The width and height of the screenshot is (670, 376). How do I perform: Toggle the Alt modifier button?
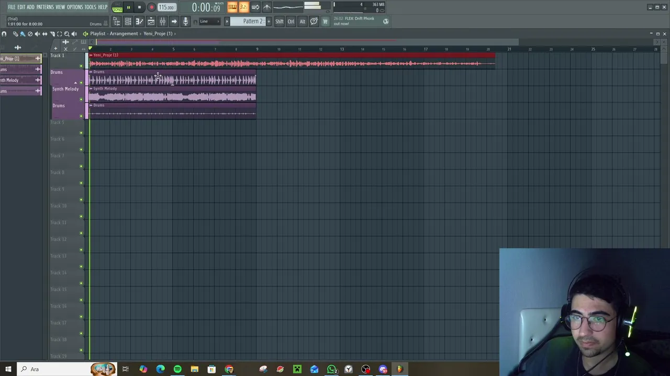[x=302, y=21]
